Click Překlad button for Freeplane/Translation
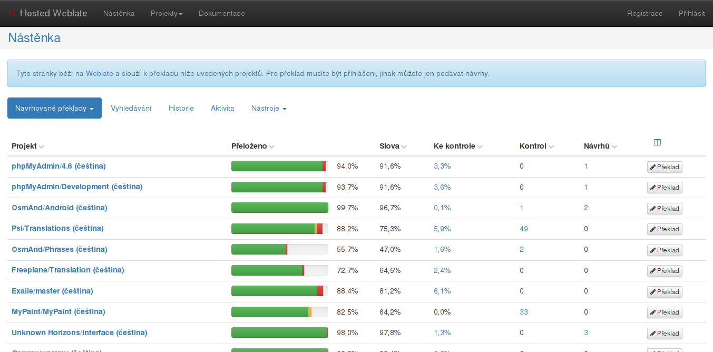Viewport: 713px width, 352px height. click(x=665, y=271)
